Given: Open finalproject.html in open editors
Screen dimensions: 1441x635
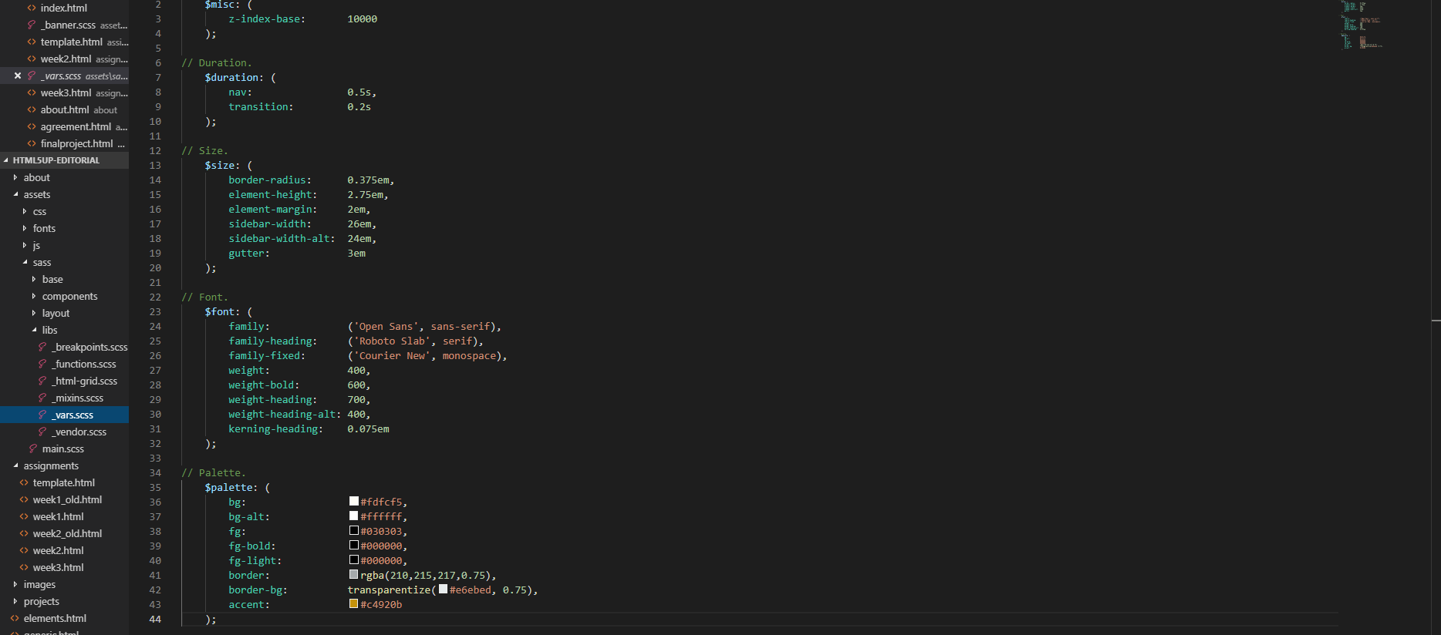Looking at the screenshot, I should click(76, 143).
